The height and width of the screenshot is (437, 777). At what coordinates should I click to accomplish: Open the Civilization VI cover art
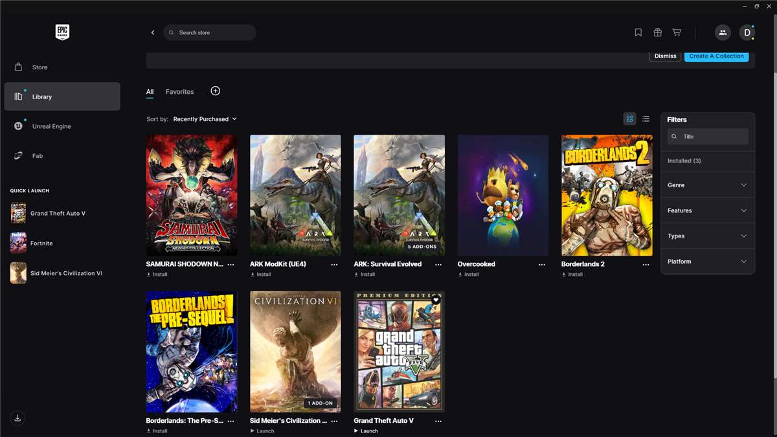coord(295,352)
